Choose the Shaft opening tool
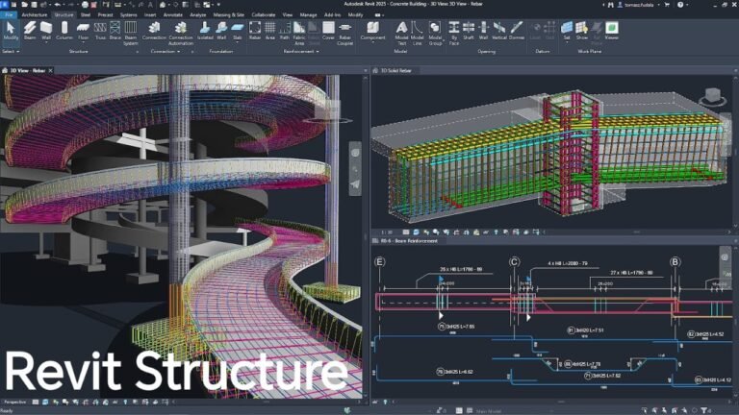The image size is (739, 415). tap(469, 31)
